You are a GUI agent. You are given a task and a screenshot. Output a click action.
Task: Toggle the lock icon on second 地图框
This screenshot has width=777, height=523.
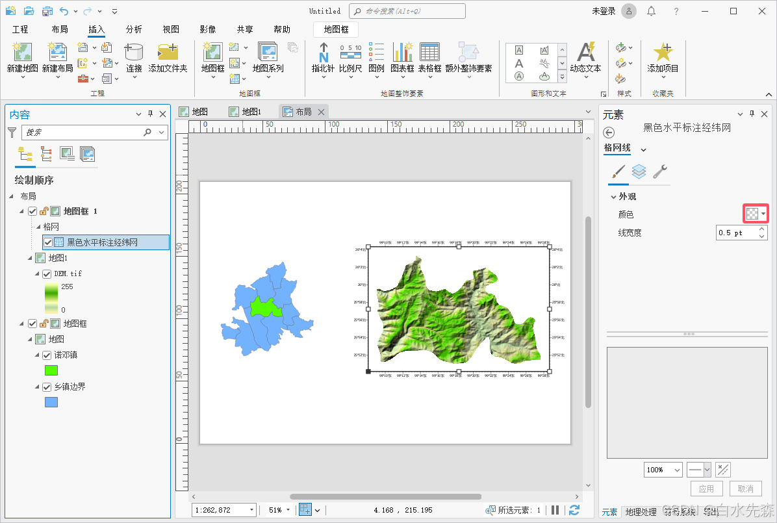pos(44,324)
